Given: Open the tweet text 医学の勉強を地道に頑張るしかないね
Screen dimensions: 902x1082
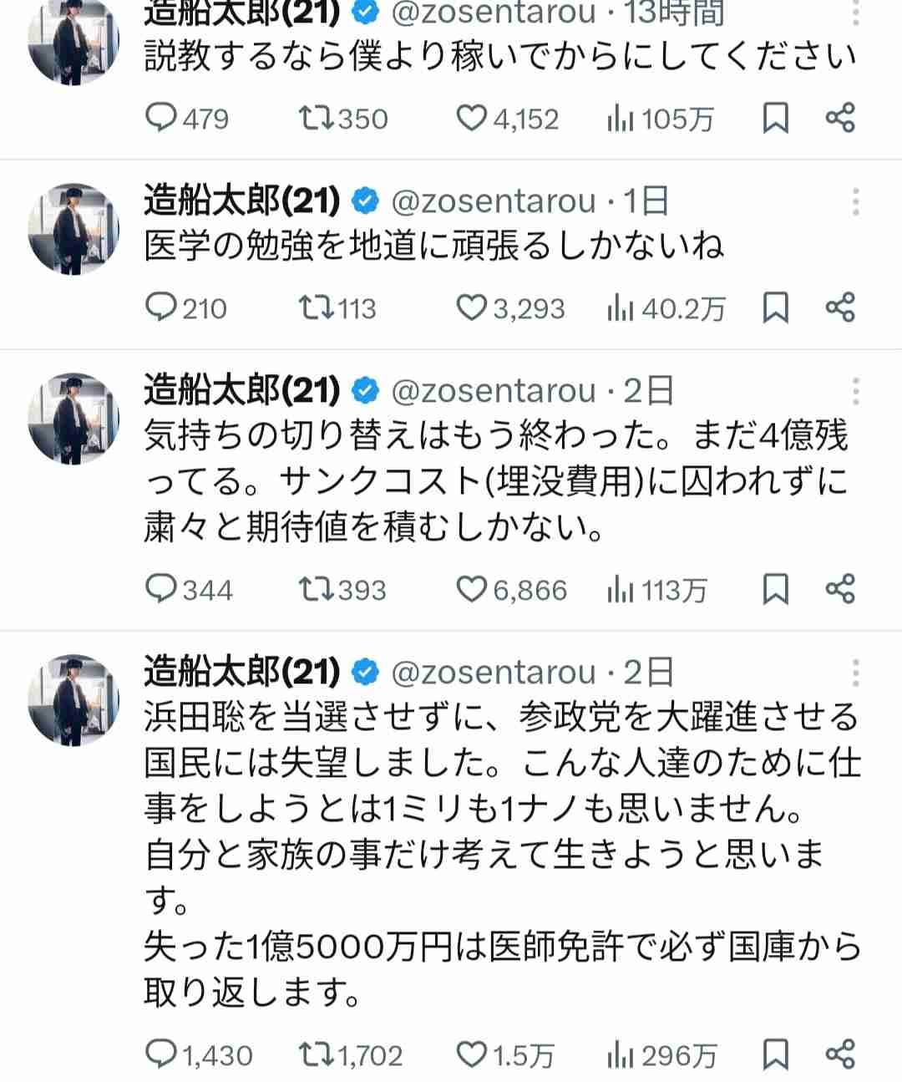Looking at the screenshot, I should coord(434,246).
